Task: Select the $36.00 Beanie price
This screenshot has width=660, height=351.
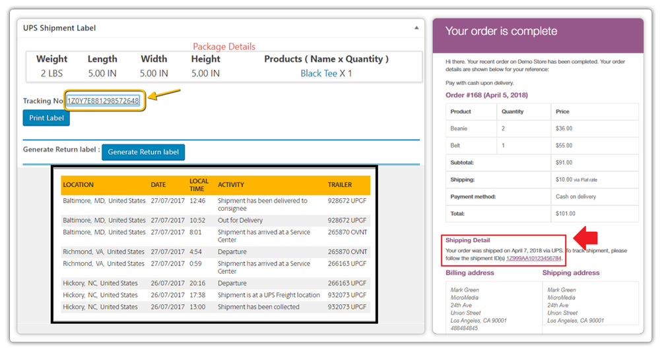Action: tap(564, 128)
